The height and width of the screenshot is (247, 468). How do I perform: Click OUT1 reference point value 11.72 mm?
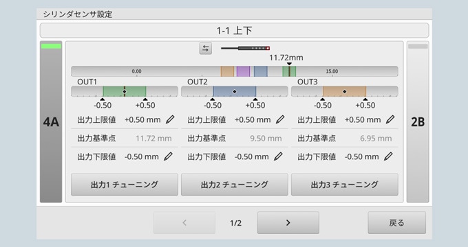point(153,139)
